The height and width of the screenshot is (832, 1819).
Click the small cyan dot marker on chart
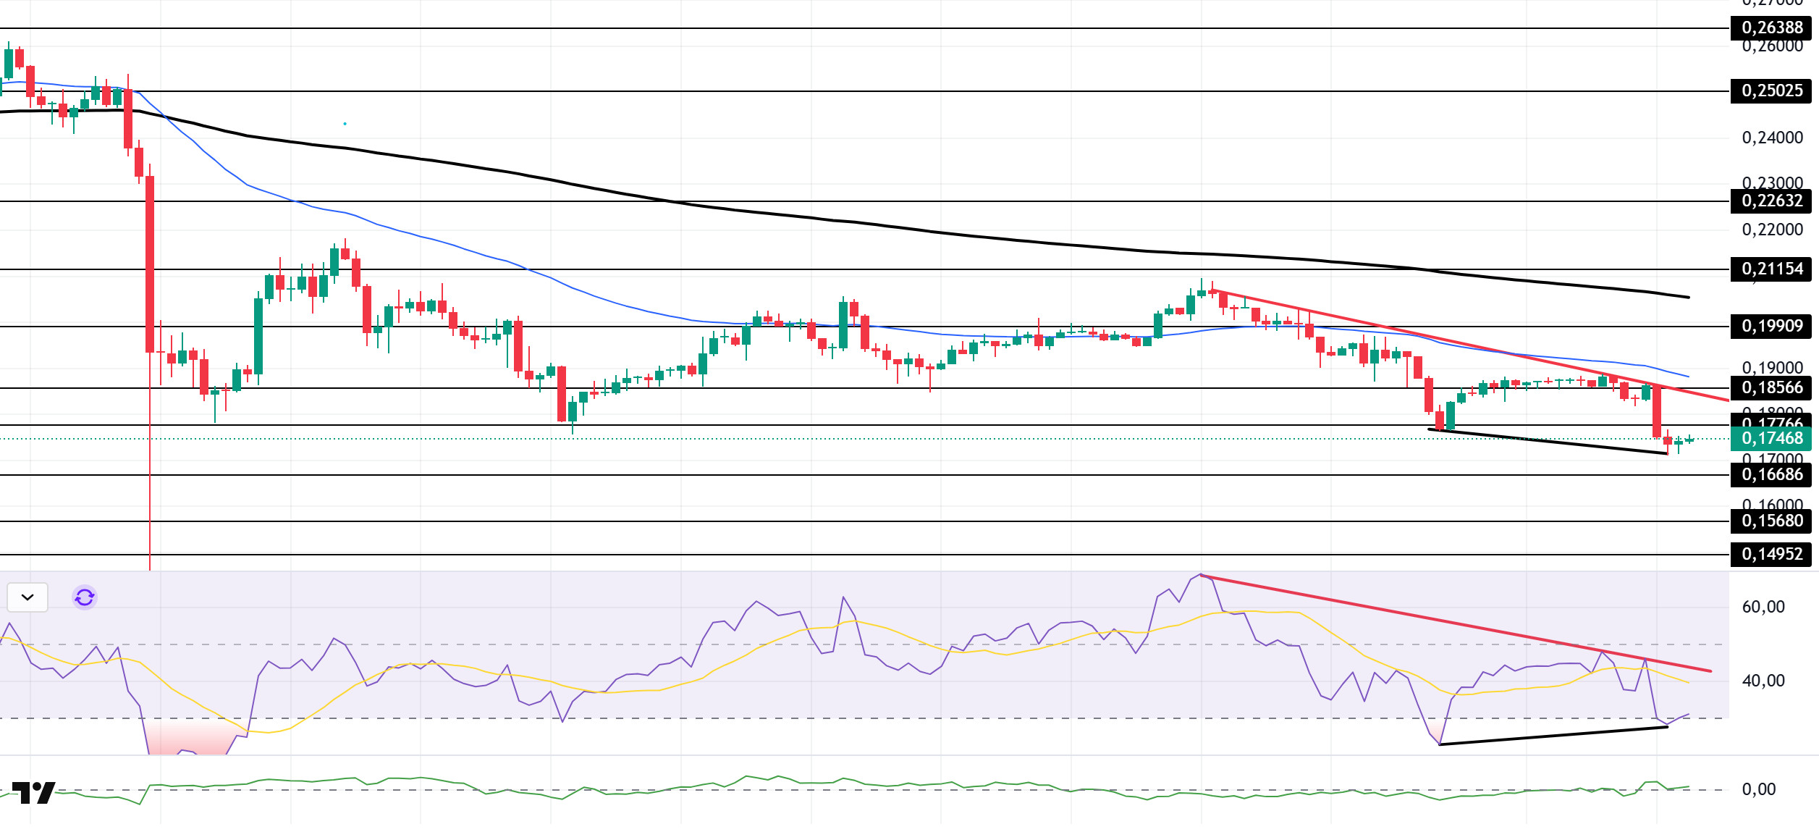point(345,124)
